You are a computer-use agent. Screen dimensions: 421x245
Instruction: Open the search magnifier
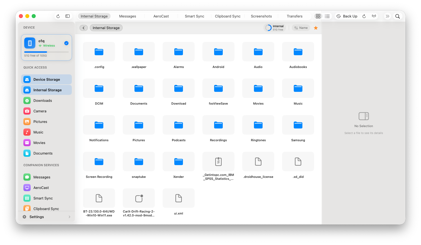(398, 16)
